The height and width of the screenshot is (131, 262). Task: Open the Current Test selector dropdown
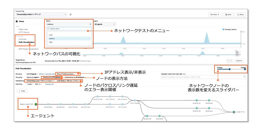(x=41, y=14)
